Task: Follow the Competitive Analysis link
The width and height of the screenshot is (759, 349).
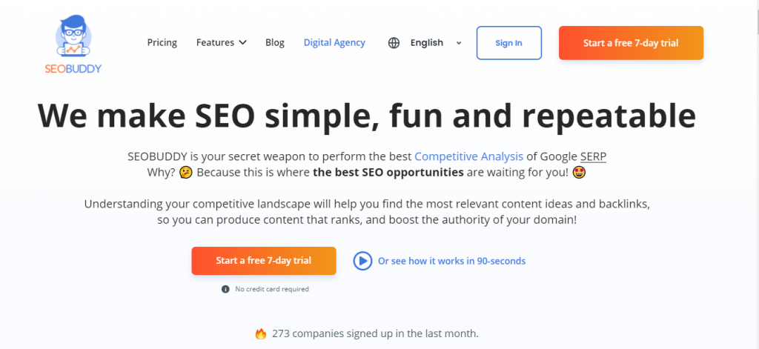Action: pyautogui.click(x=469, y=156)
